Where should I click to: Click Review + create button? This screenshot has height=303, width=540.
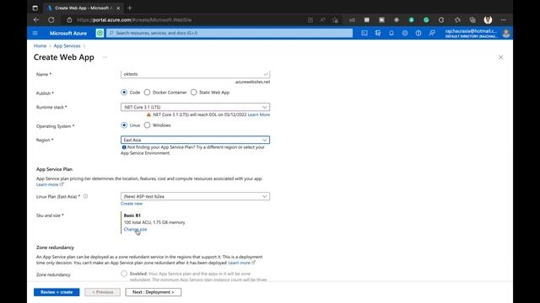(57, 292)
